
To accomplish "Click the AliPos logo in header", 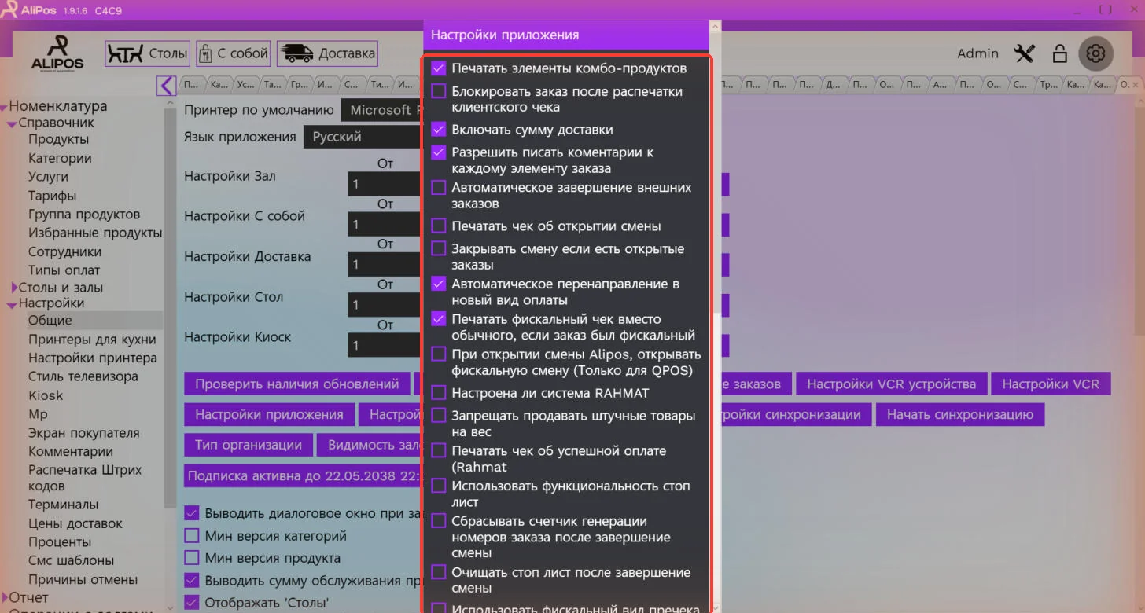I will pyautogui.click(x=57, y=53).
